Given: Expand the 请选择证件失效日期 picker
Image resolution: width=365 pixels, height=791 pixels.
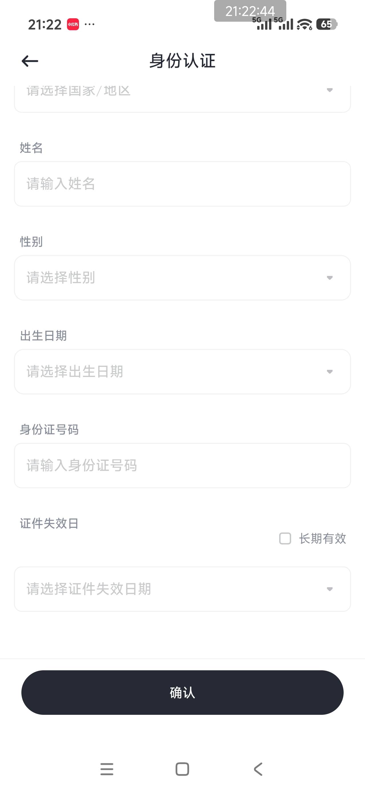Looking at the screenshot, I should [x=182, y=589].
